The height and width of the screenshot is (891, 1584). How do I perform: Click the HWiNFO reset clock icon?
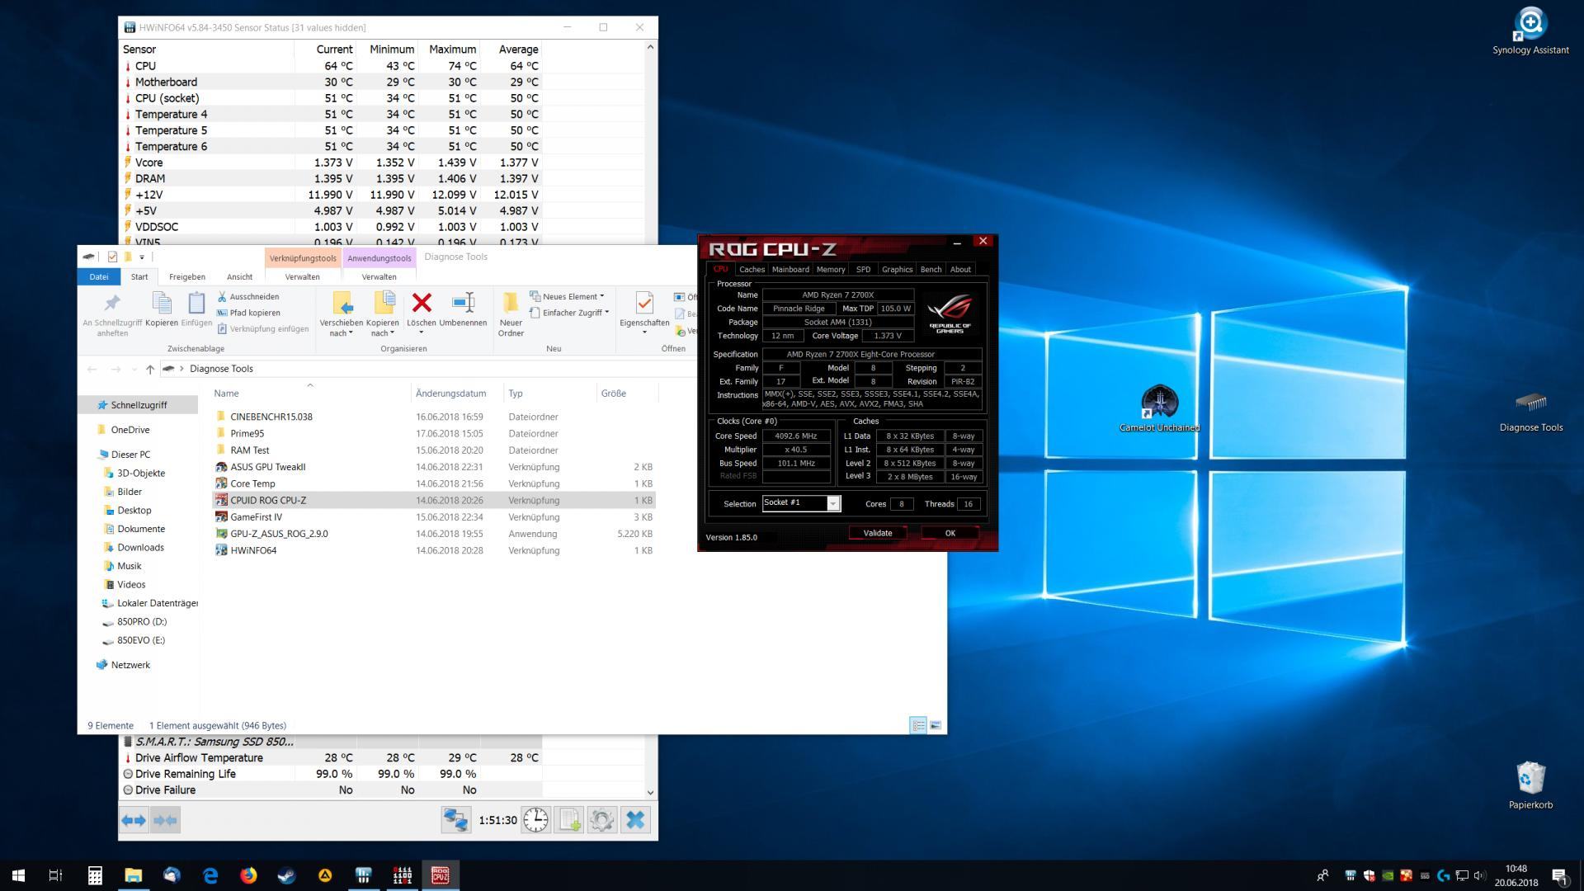tap(536, 820)
